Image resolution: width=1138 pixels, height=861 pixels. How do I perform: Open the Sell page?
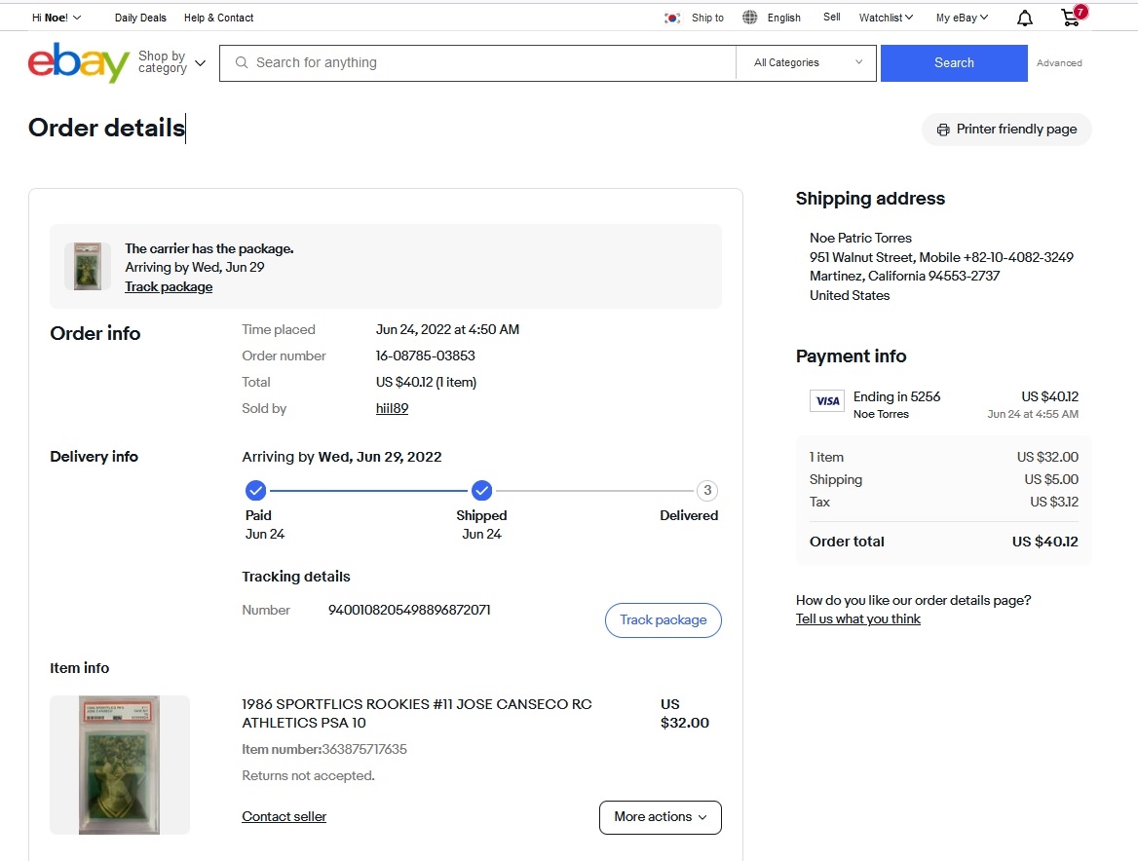click(832, 17)
